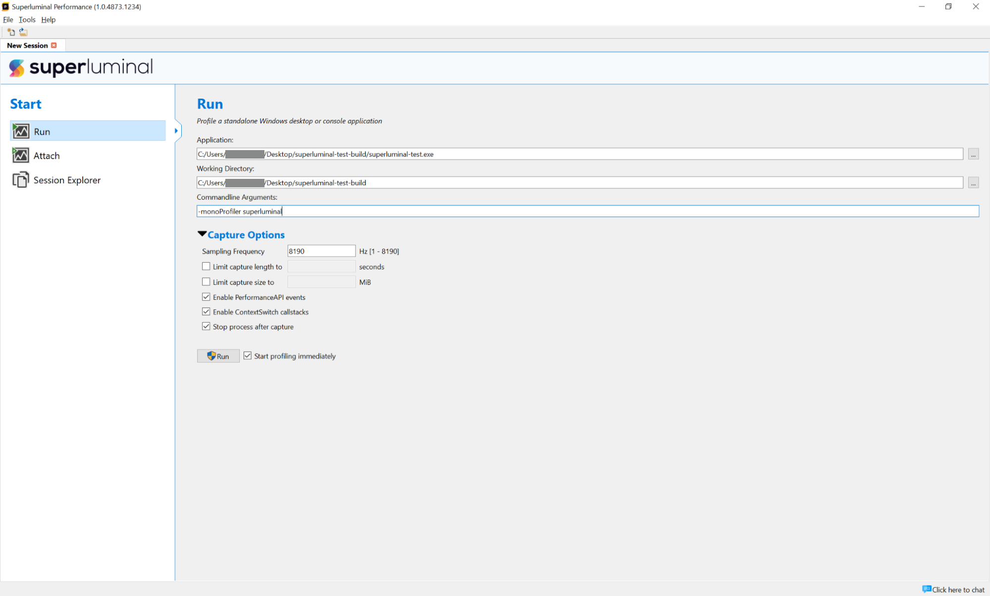Image resolution: width=990 pixels, height=596 pixels.
Task: Select the Run icon in Start panel
Action: 21,131
